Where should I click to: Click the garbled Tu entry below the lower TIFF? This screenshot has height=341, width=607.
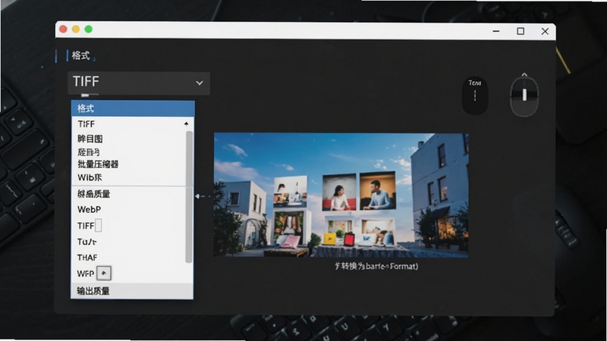86,242
